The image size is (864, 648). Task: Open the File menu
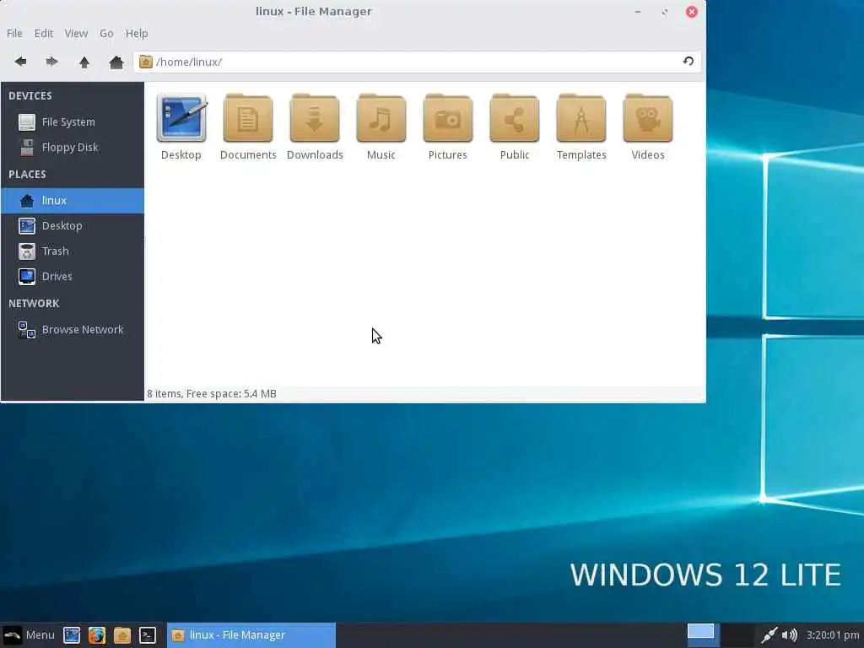(x=14, y=34)
